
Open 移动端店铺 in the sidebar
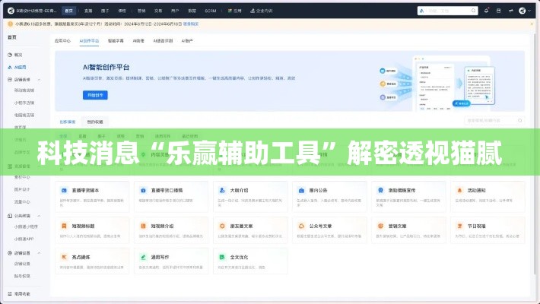point(24,90)
